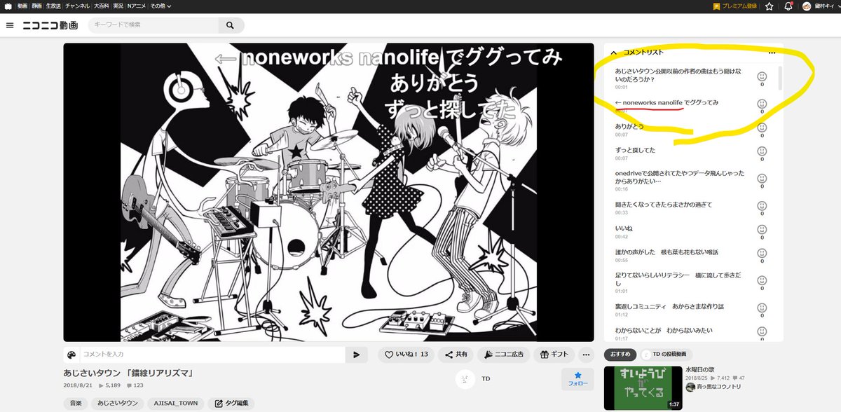841x412 pixels.
Task: Click the ギフト button
Action: tap(554, 355)
